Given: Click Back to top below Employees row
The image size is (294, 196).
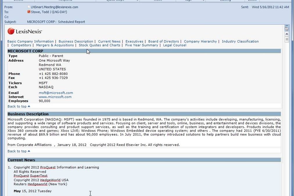Looking at the screenshot, I should (19, 107).
